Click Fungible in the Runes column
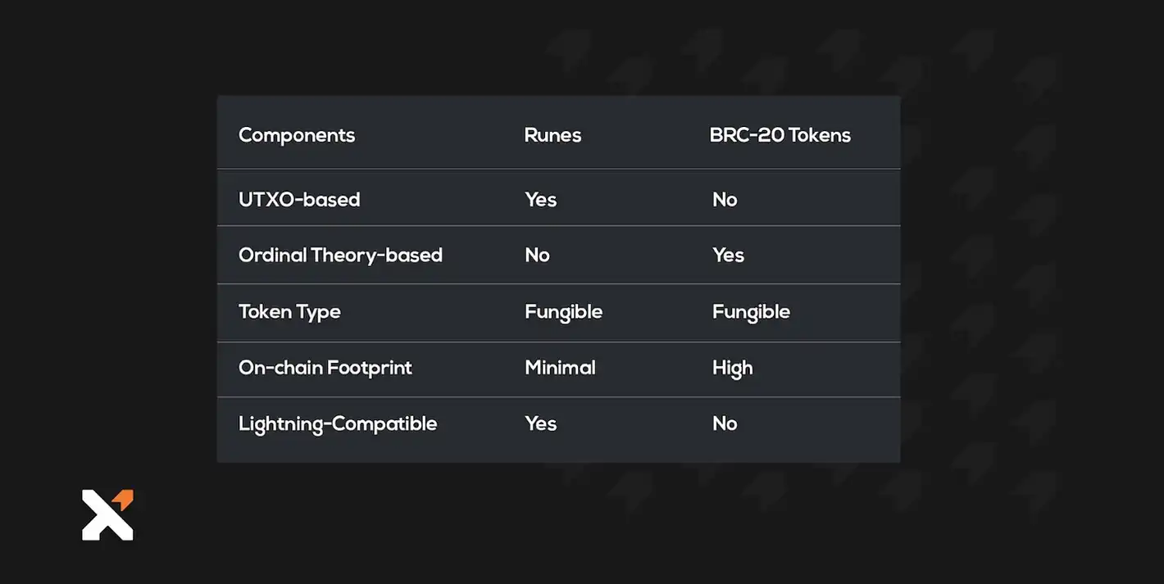This screenshot has height=584, width=1164. [x=563, y=311]
